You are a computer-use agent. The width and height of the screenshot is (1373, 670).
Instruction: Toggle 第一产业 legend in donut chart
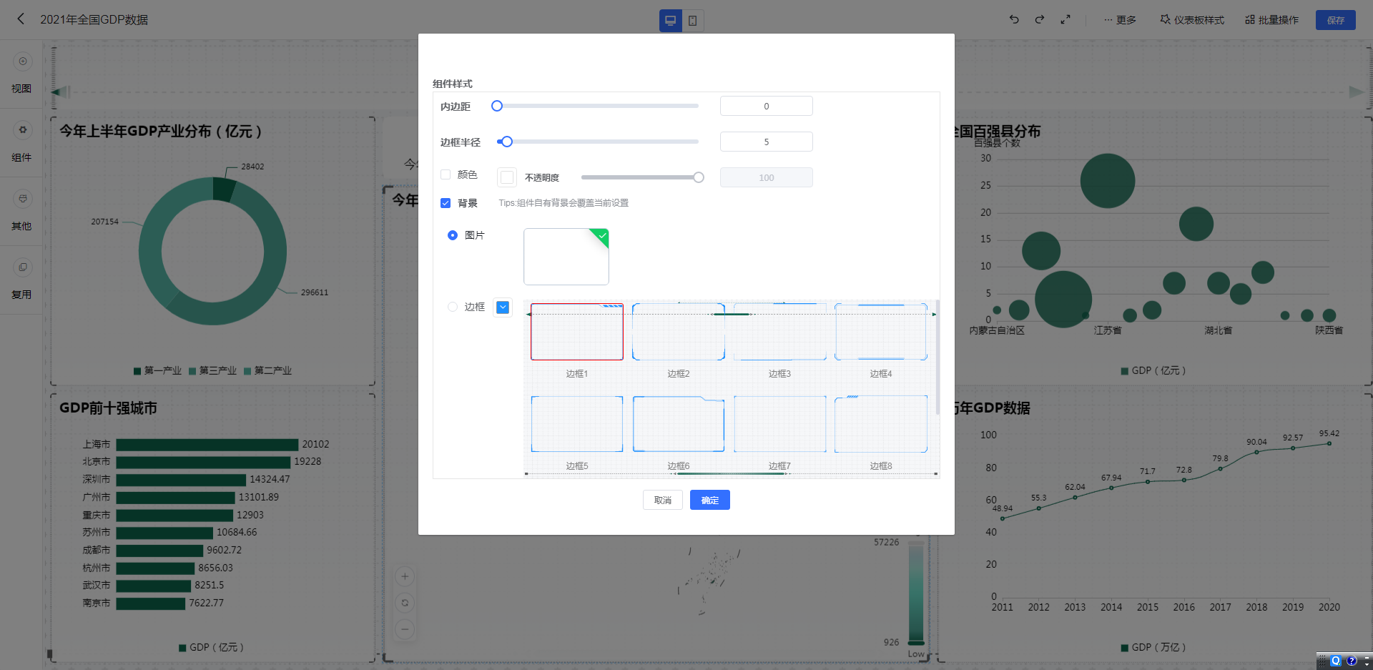pyautogui.click(x=157, y=370)
